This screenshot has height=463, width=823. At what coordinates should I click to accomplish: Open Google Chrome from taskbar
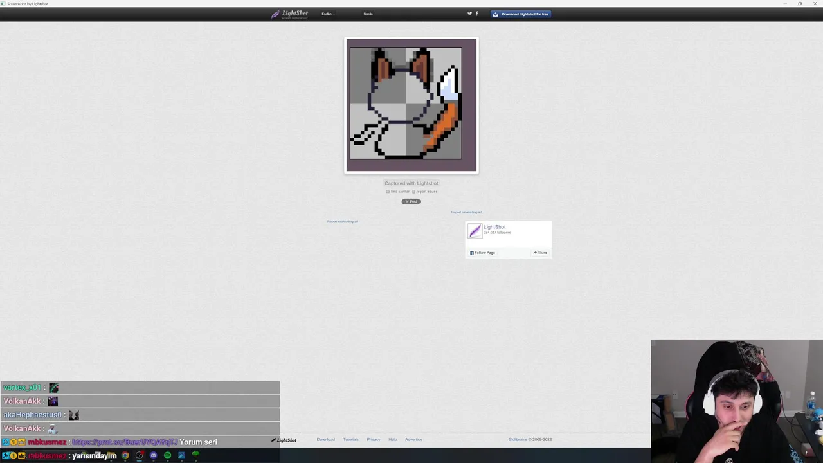125,456
